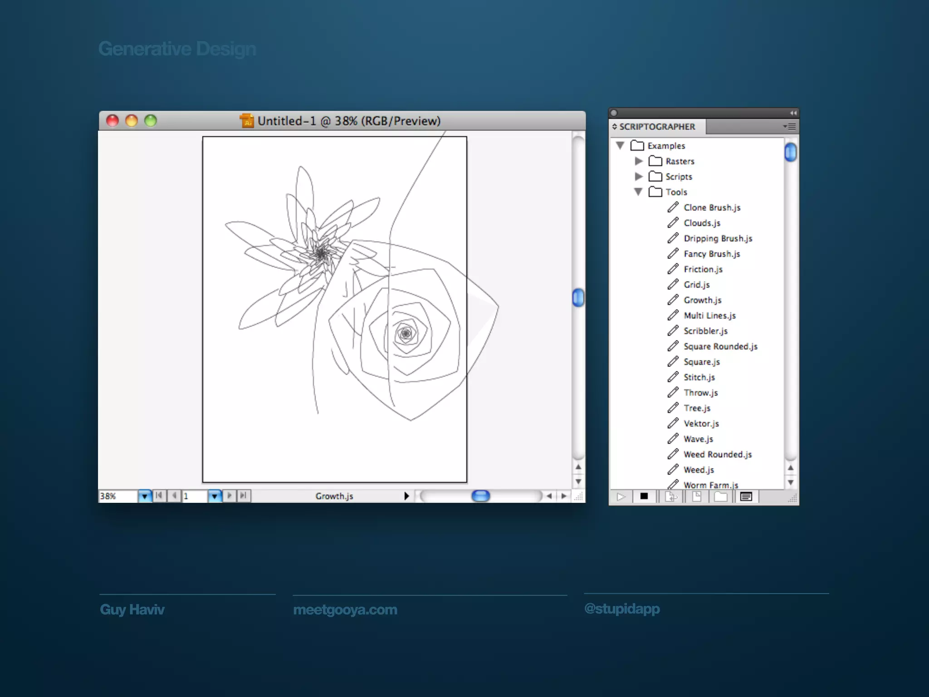The width and height of the screenshot is (929, 697).
Task: Click the pencil icon beside Scribbler.js
Action: tap(673, 330)
